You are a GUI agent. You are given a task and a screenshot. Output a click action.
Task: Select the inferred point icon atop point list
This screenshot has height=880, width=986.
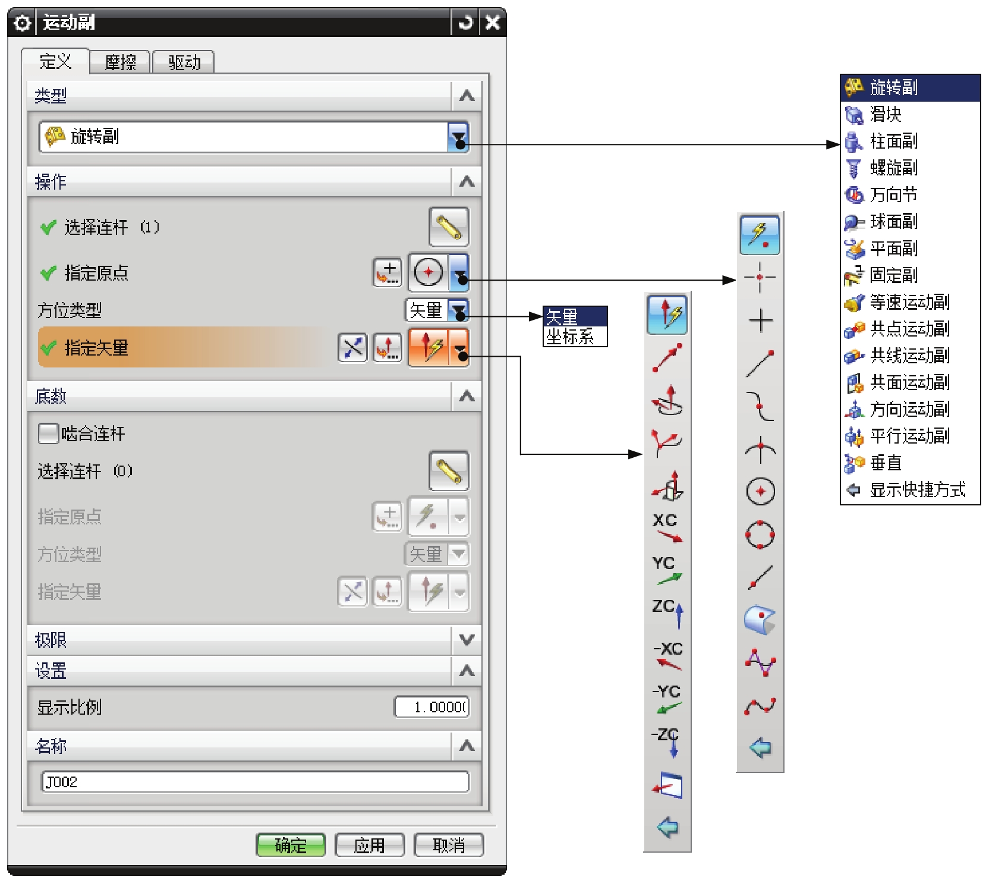pos(760,235)
